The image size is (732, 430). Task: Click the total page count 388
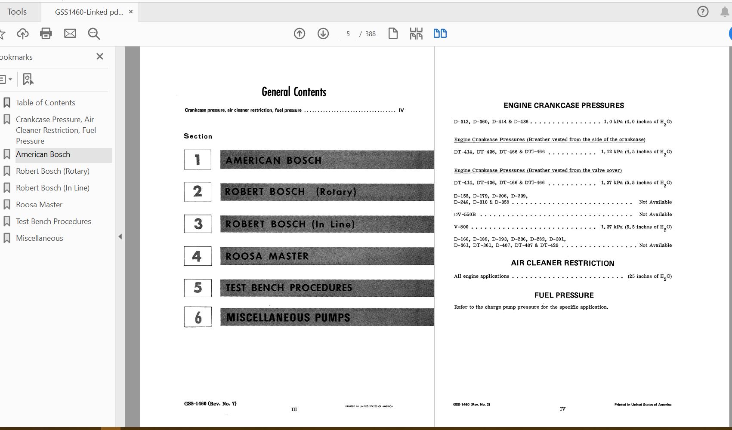tap(371, 34)
